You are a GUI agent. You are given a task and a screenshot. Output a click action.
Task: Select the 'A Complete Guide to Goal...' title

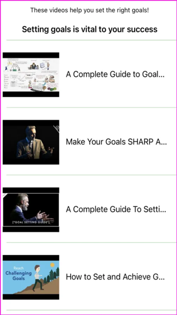point(115,75)
